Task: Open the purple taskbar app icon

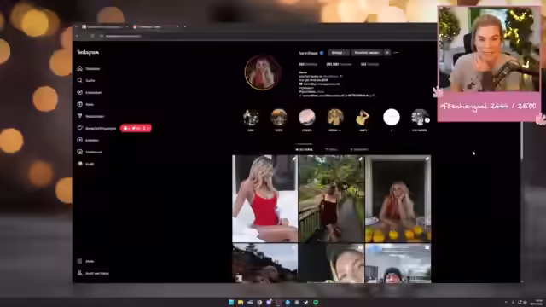Action: (x=269, y=302)
